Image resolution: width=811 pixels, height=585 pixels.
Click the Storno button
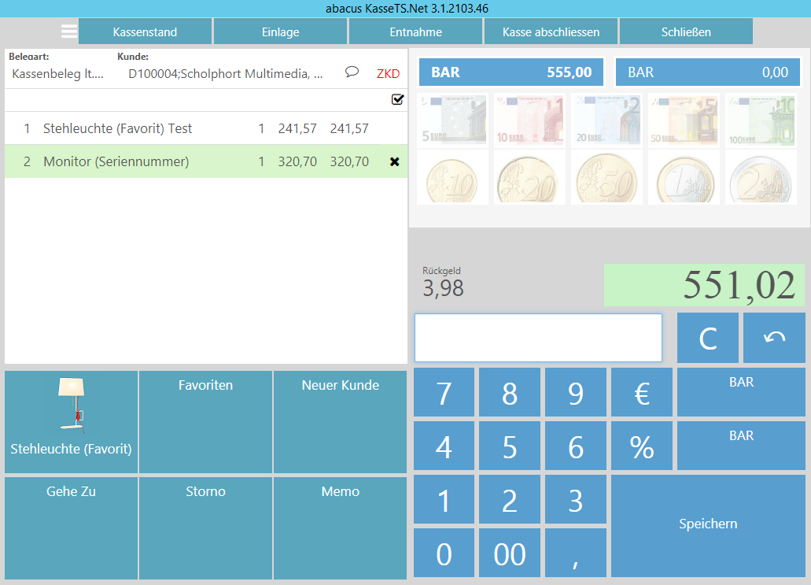click(x=205, y=528)
